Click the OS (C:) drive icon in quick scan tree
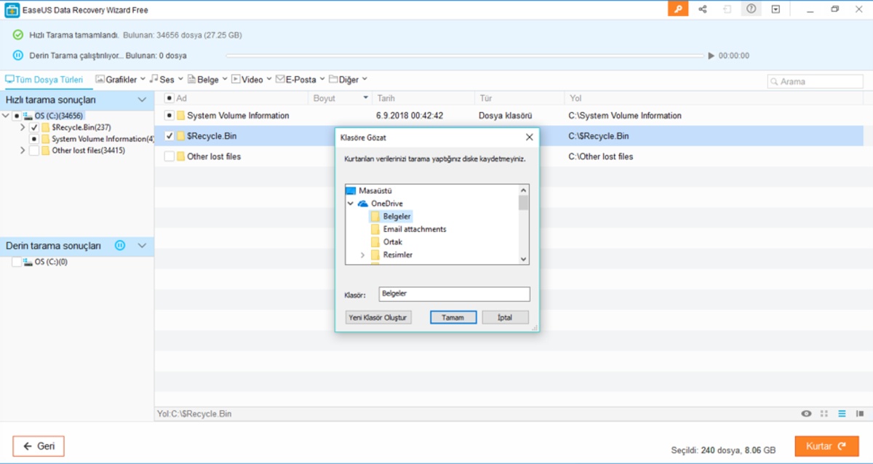Image resolution: width=873 pixels, height=464 pixels. click(x=28, y=116)
